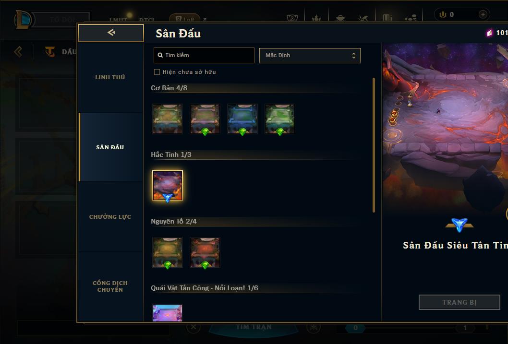Click the Trang Bị equip button
This screenshot has width=508, height=344.
(x=459, y=302)
